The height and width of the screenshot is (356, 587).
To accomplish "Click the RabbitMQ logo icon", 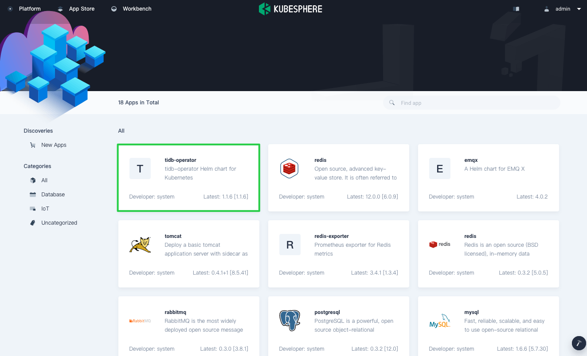I will click(140, 321).
